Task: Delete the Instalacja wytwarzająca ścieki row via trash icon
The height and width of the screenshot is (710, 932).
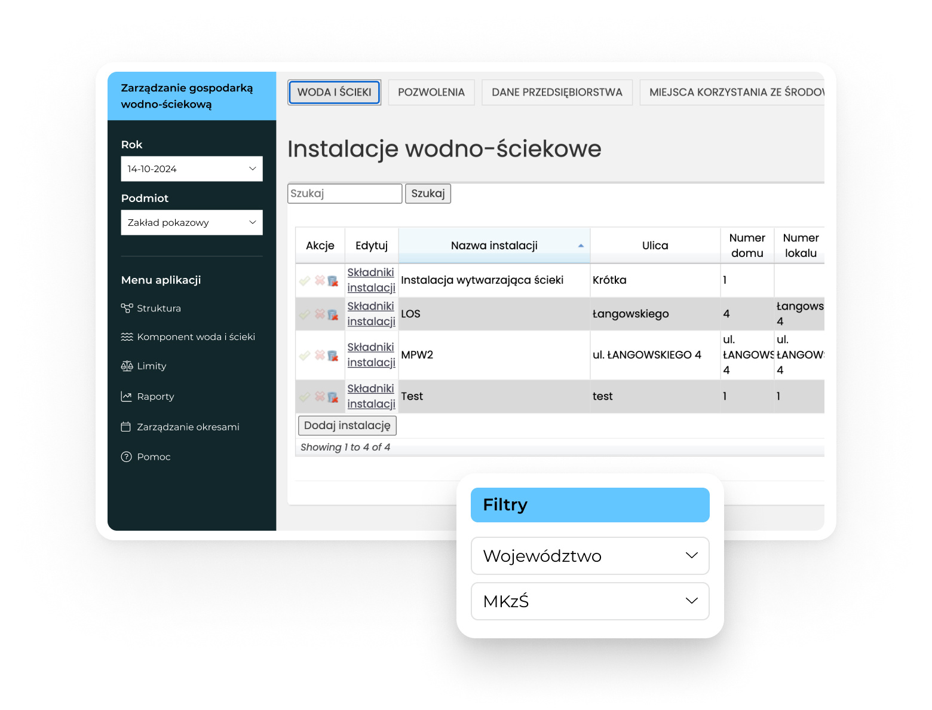Action: pos(333,281)
